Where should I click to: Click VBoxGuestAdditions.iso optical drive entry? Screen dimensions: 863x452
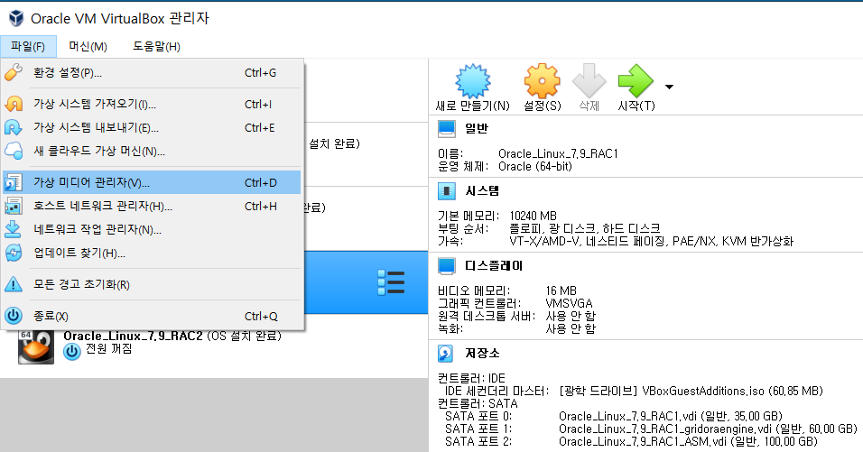(691, 391)
